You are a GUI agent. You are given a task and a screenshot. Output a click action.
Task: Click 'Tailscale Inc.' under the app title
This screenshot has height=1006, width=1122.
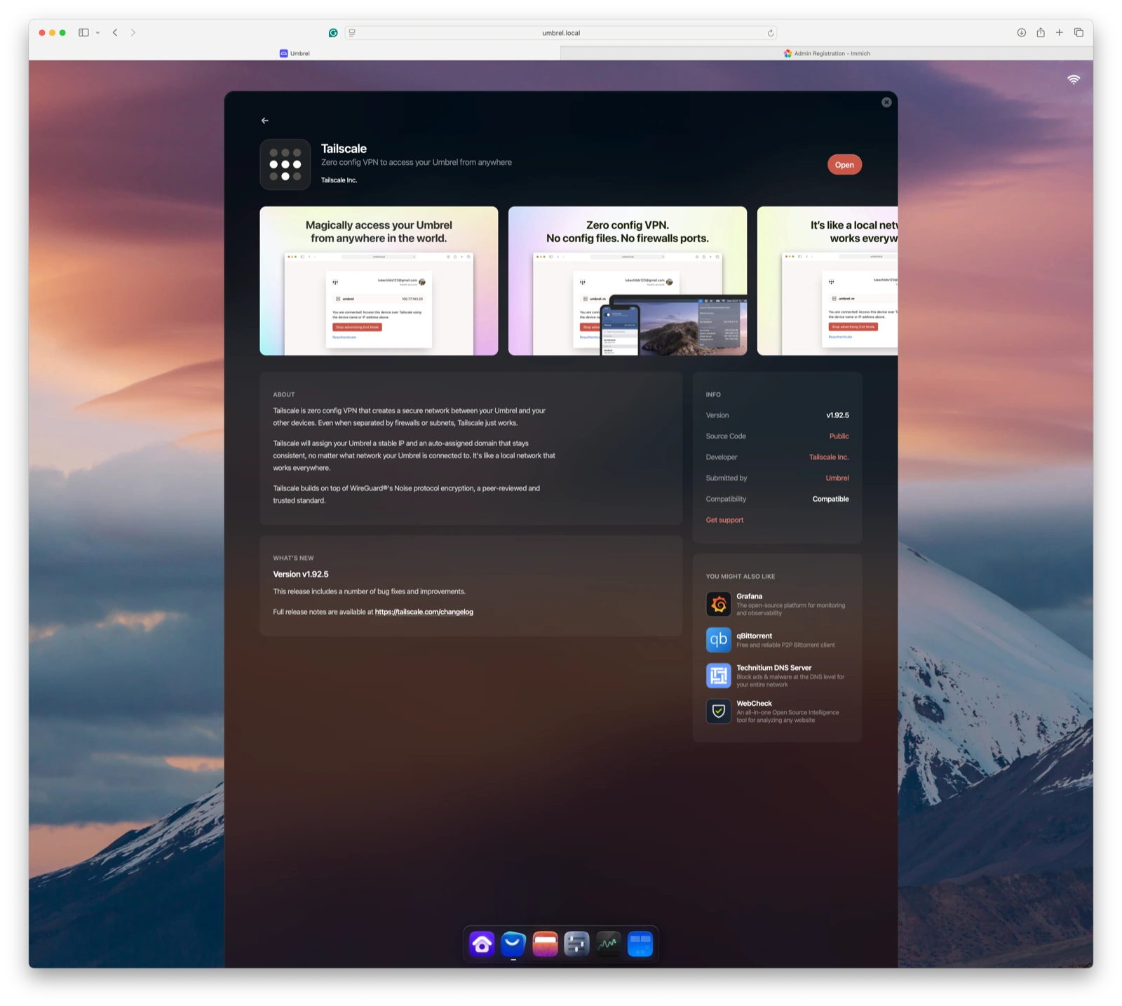click(339, 180)
